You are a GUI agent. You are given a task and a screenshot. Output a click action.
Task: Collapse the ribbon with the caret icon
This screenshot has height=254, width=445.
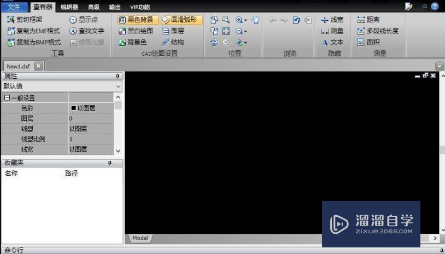tap(425, 6)
